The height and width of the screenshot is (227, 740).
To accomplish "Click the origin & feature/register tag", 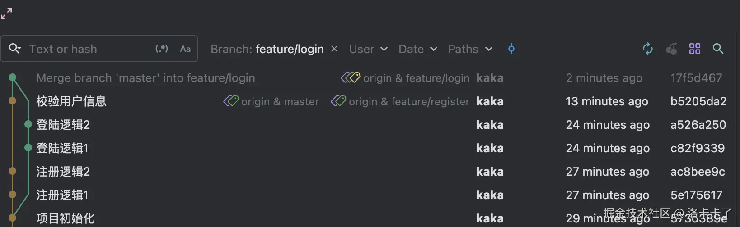I will 401,101.
